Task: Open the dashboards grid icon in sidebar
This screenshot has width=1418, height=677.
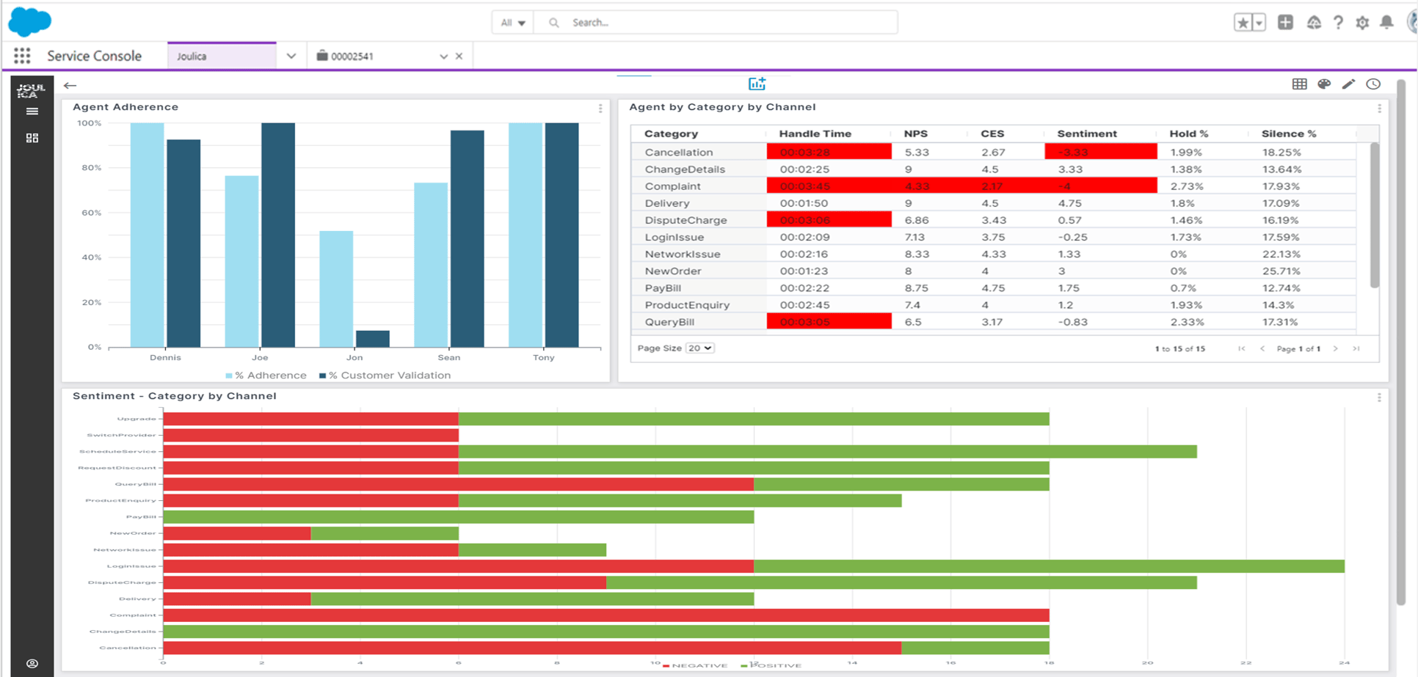Action: (32, 138)
